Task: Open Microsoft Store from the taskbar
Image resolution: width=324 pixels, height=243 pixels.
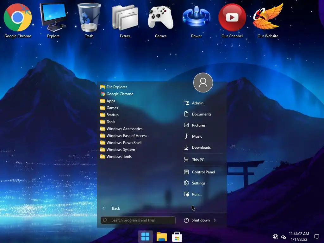Action: pos(177,237)
